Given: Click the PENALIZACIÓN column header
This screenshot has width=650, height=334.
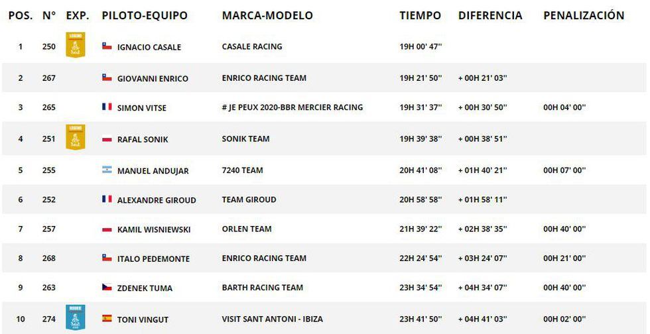Looking at the screenshot, I should (584, 15).
